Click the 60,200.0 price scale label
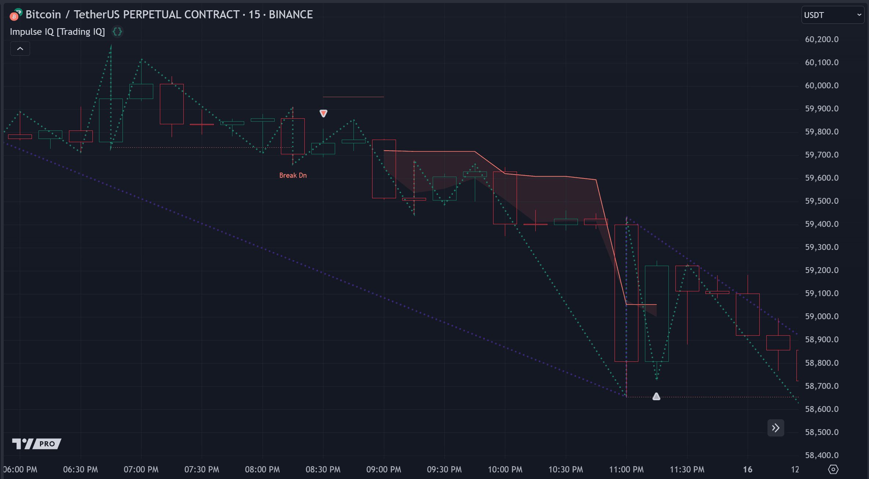 pos(822,39)
